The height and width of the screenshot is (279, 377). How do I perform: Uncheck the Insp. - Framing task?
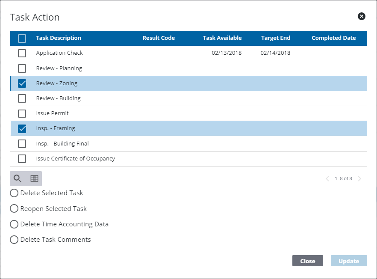click(22, 128)
